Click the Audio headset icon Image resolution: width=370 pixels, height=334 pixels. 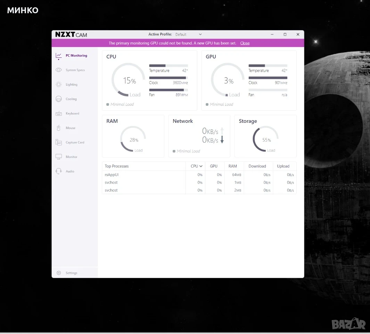pyautogui.click(x=58, y=171)
